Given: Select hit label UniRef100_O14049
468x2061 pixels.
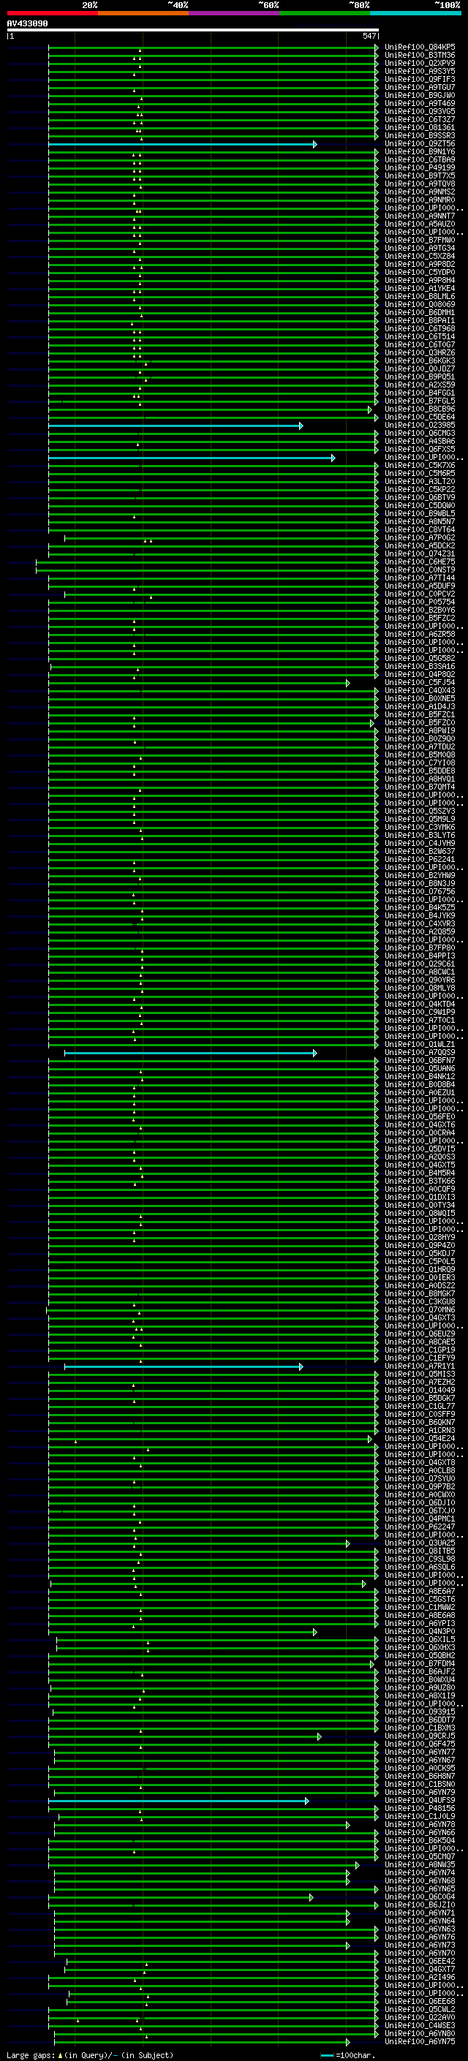Looking at the screenshot, I should tap(420, 1391).
